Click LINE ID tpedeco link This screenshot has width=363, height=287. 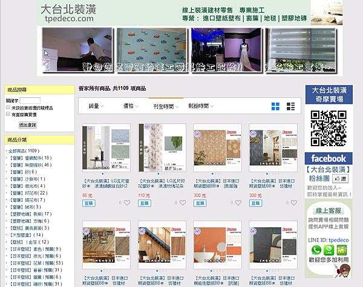pyautogui.click(x=338, y=240)
